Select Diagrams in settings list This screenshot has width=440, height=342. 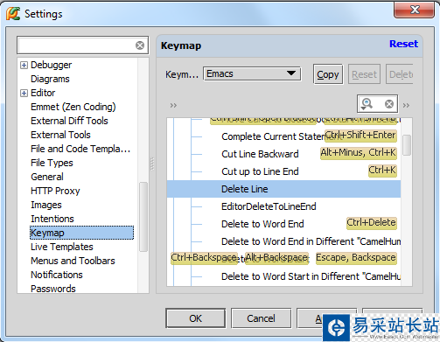(50, 79)
